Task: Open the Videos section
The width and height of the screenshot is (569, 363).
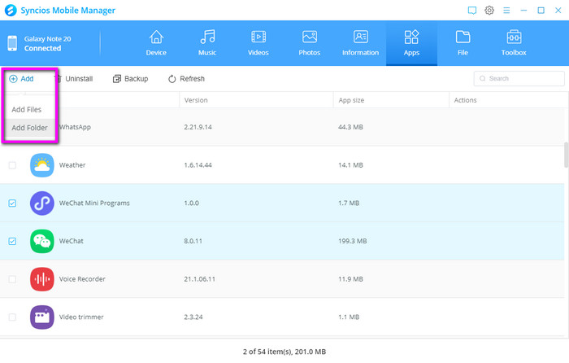Action: (258, 43)
